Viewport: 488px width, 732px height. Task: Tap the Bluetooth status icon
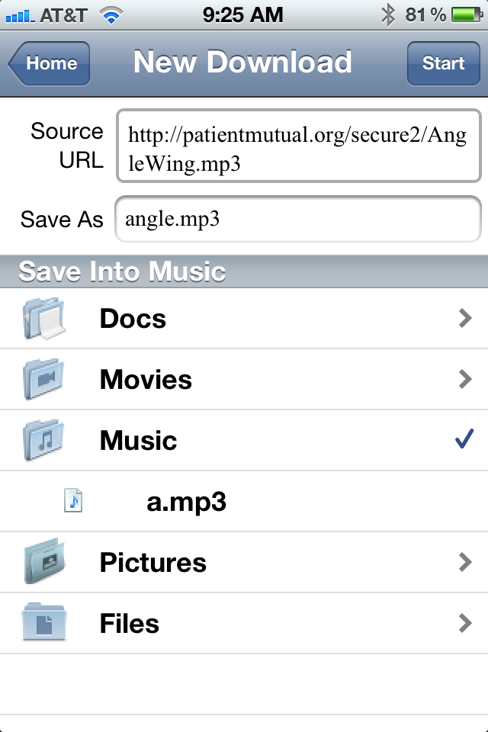(x=388, y=14)
